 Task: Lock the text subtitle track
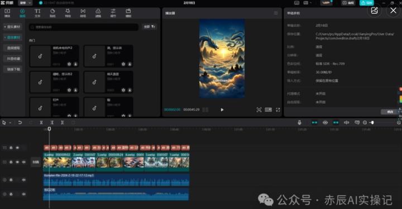pyautogui.click(x=11, y=148)
